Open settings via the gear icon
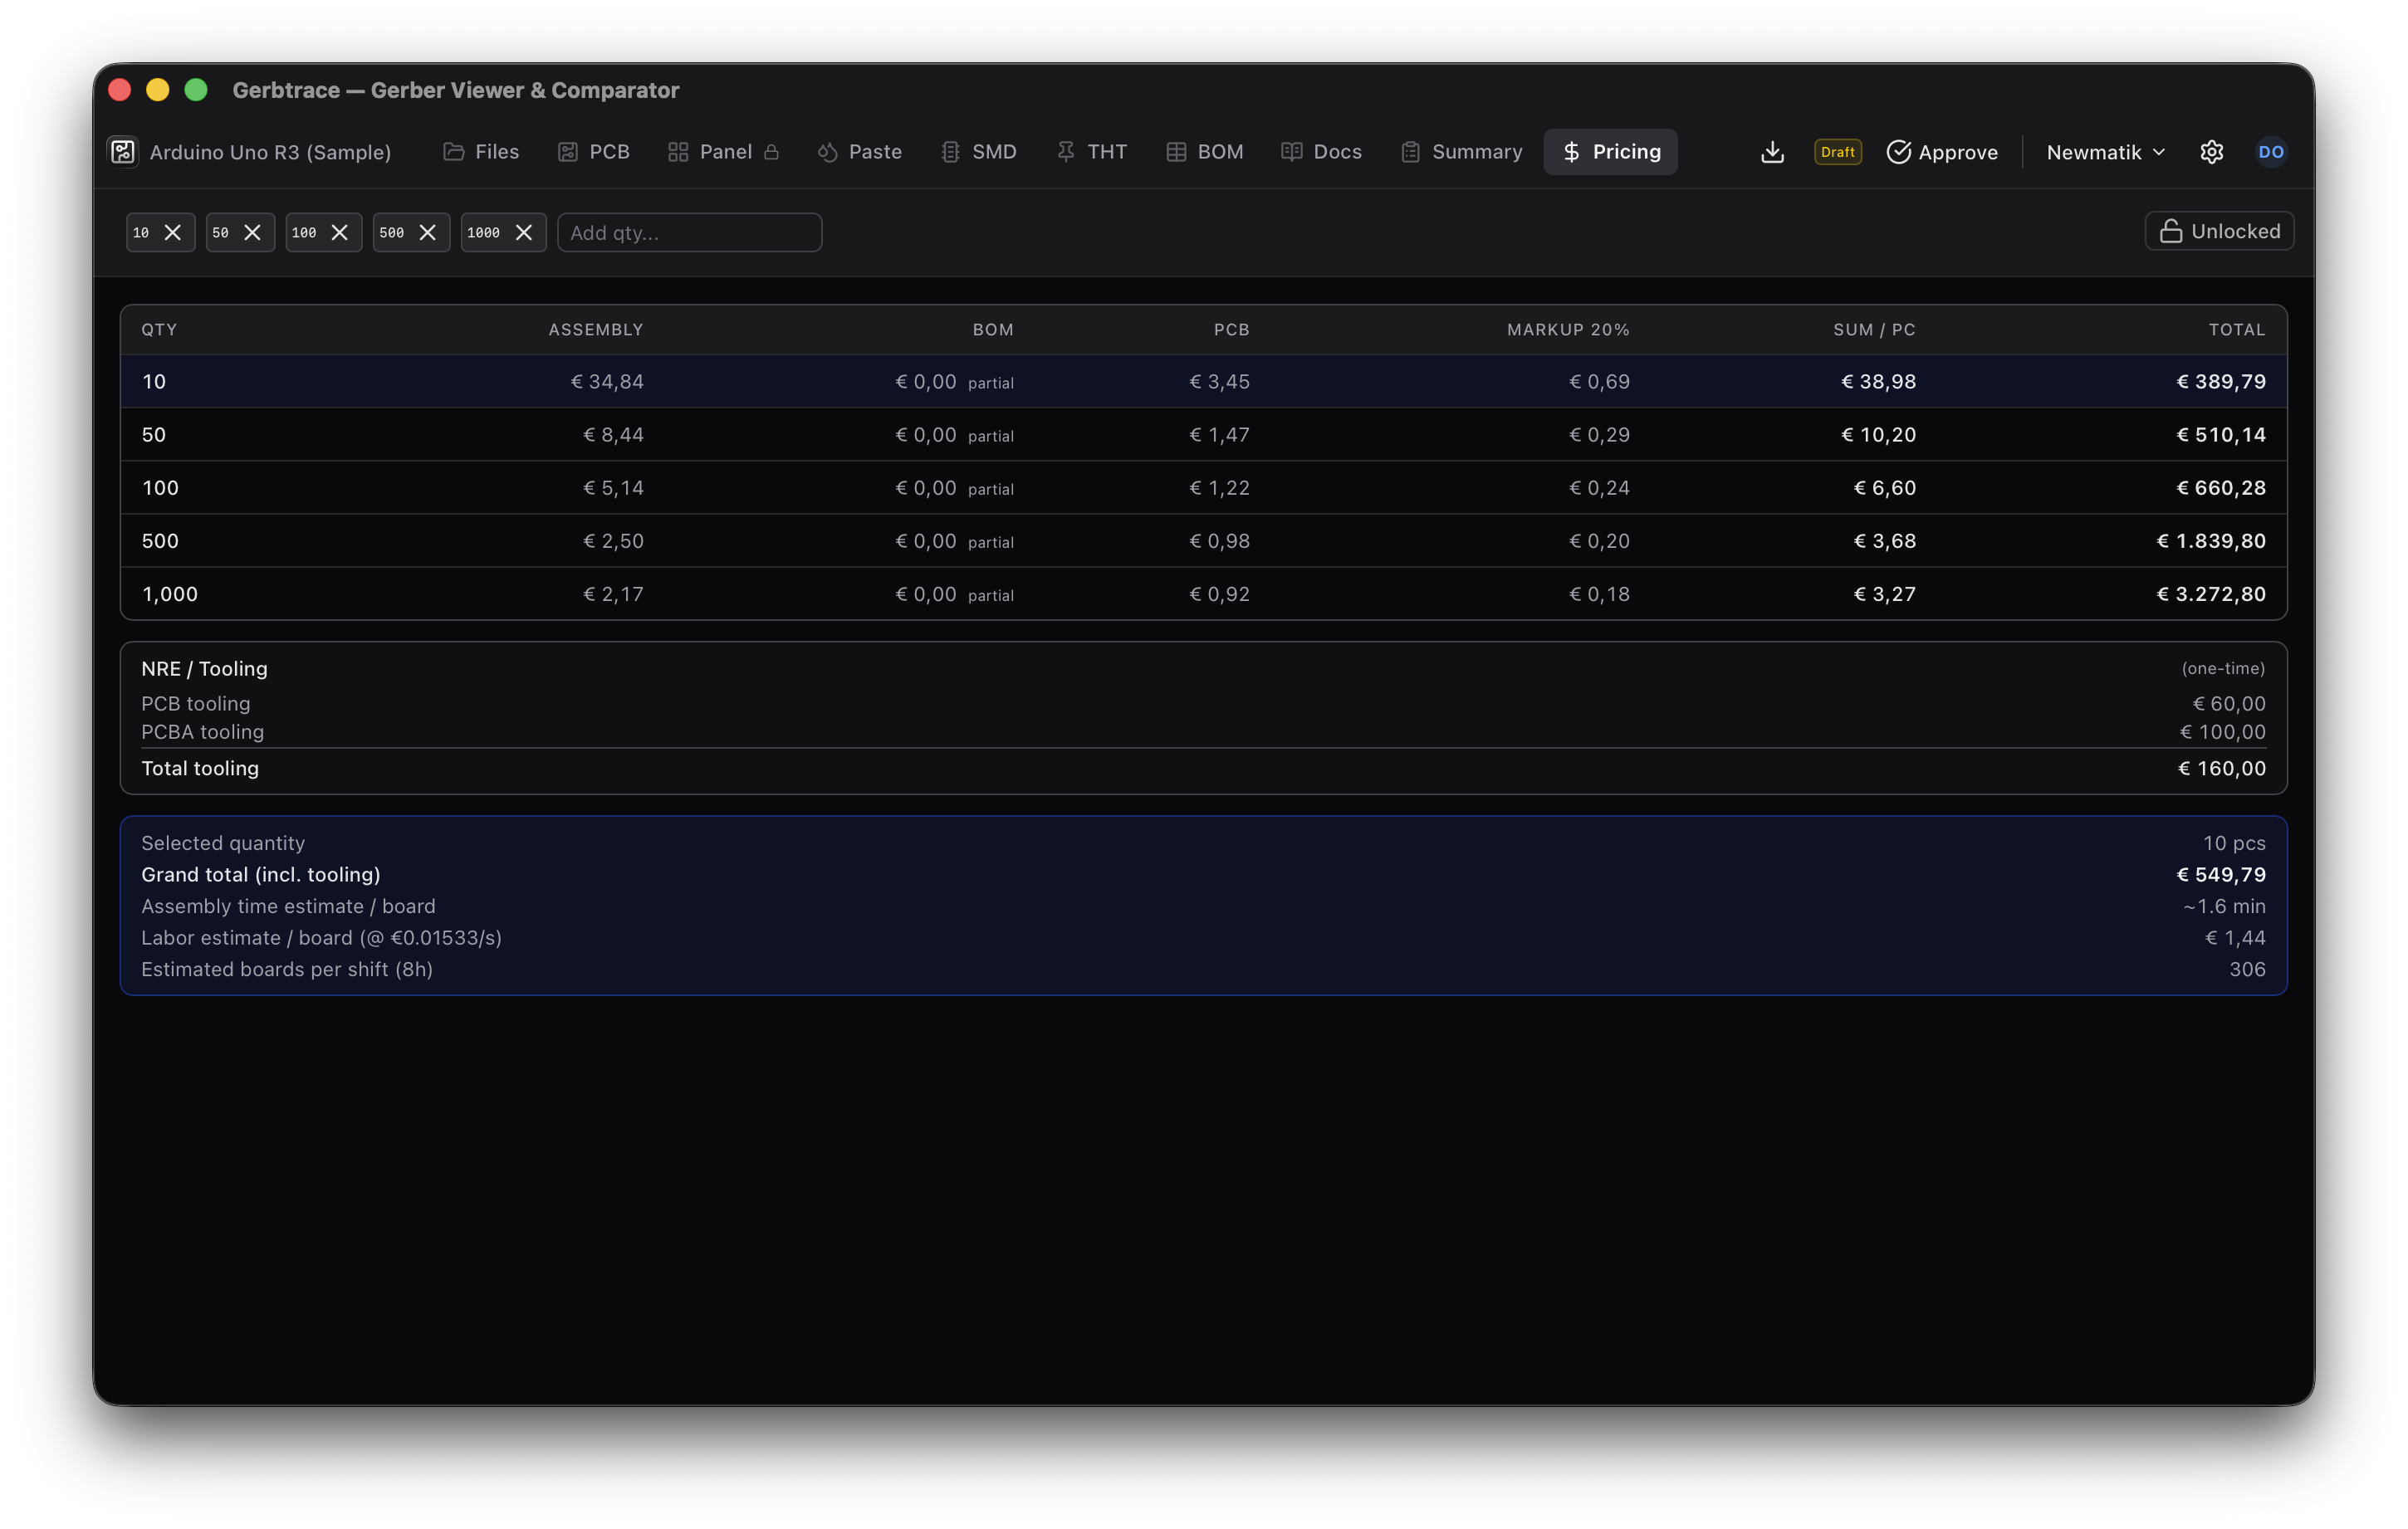 coord(2211,152)
